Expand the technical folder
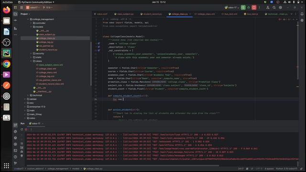The width and height of the screenshot is (306, 172). coord(28,96)
